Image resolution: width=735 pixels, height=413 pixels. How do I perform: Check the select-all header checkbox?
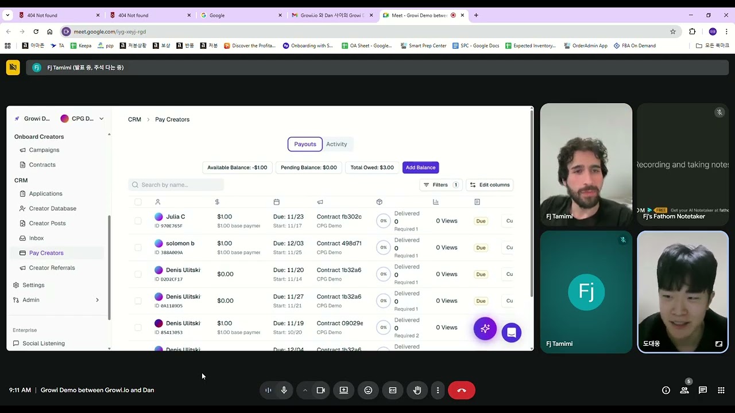pos(138,202)
